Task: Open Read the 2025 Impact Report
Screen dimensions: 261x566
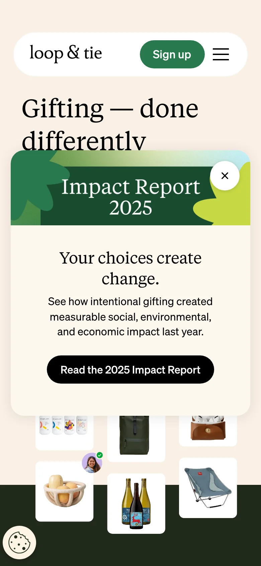Action: [130, 370]
